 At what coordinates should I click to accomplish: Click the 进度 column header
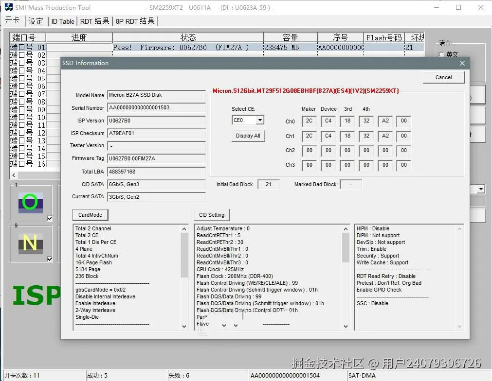pos(79,37)
